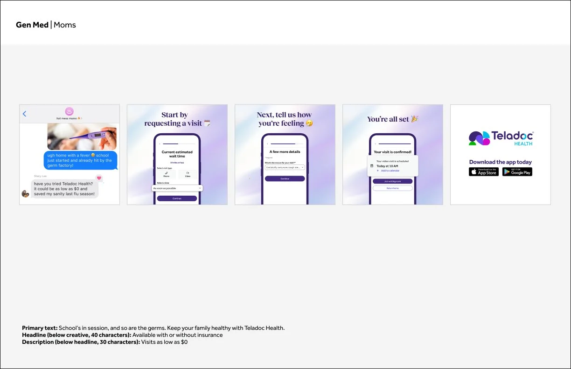Tap back arrow on wait time phone screen
The image size is (571, 369).
click(x=159, y=144)
